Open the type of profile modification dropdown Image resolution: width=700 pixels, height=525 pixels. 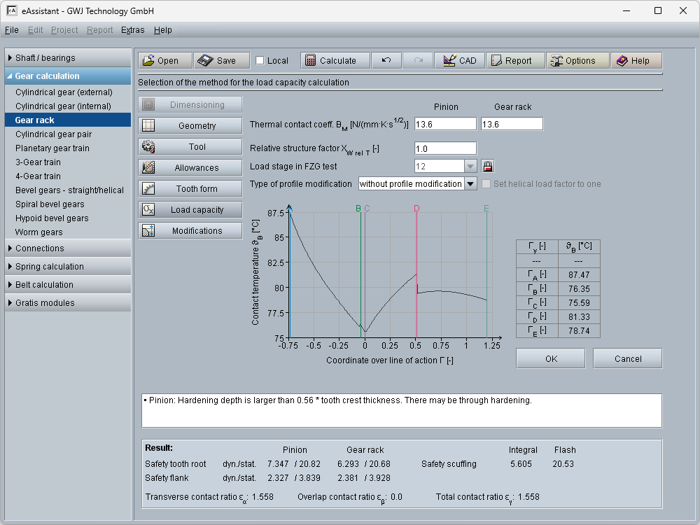pyautogui.click(x=470, y=184)
